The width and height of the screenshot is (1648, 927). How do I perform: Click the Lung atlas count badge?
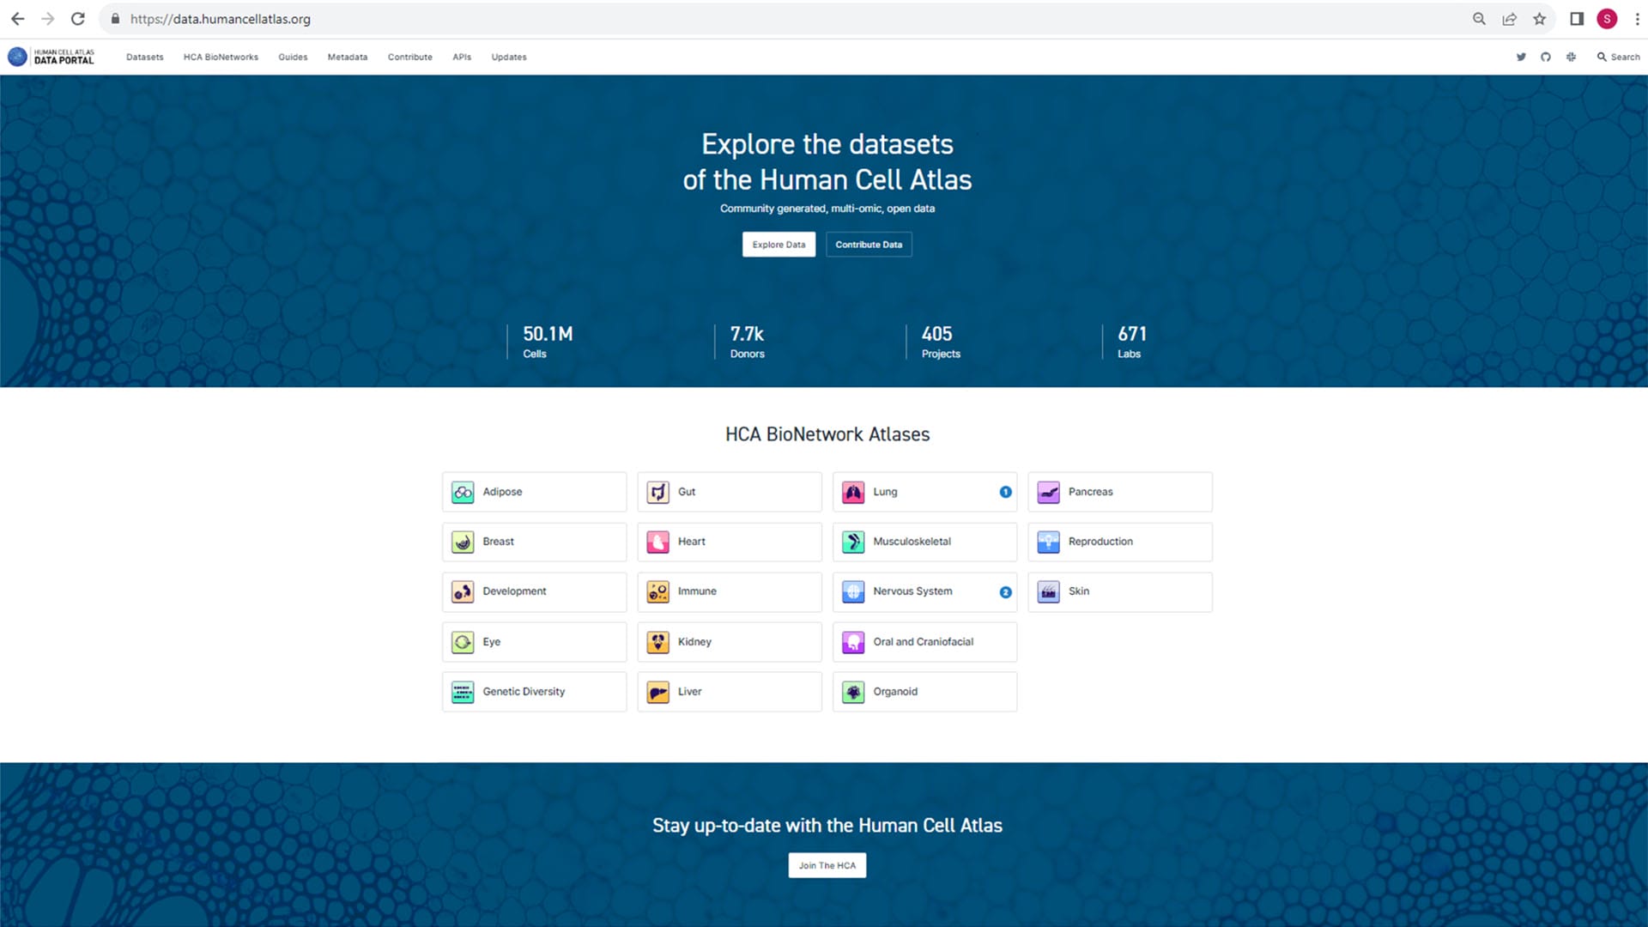click(x=1005, y=493)
